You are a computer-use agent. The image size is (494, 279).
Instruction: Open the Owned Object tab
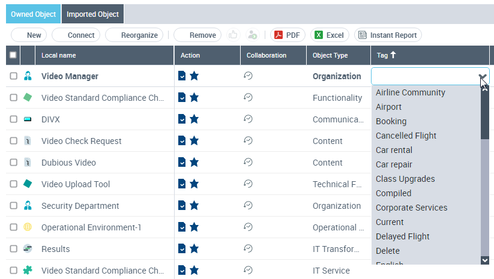click(34, 14)
